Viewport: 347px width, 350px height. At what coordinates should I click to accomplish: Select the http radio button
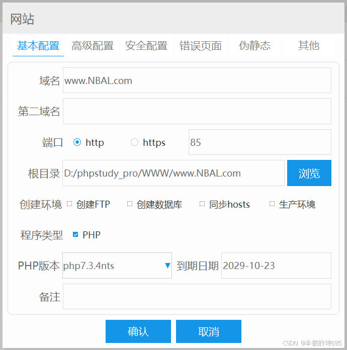pos(77,142)
